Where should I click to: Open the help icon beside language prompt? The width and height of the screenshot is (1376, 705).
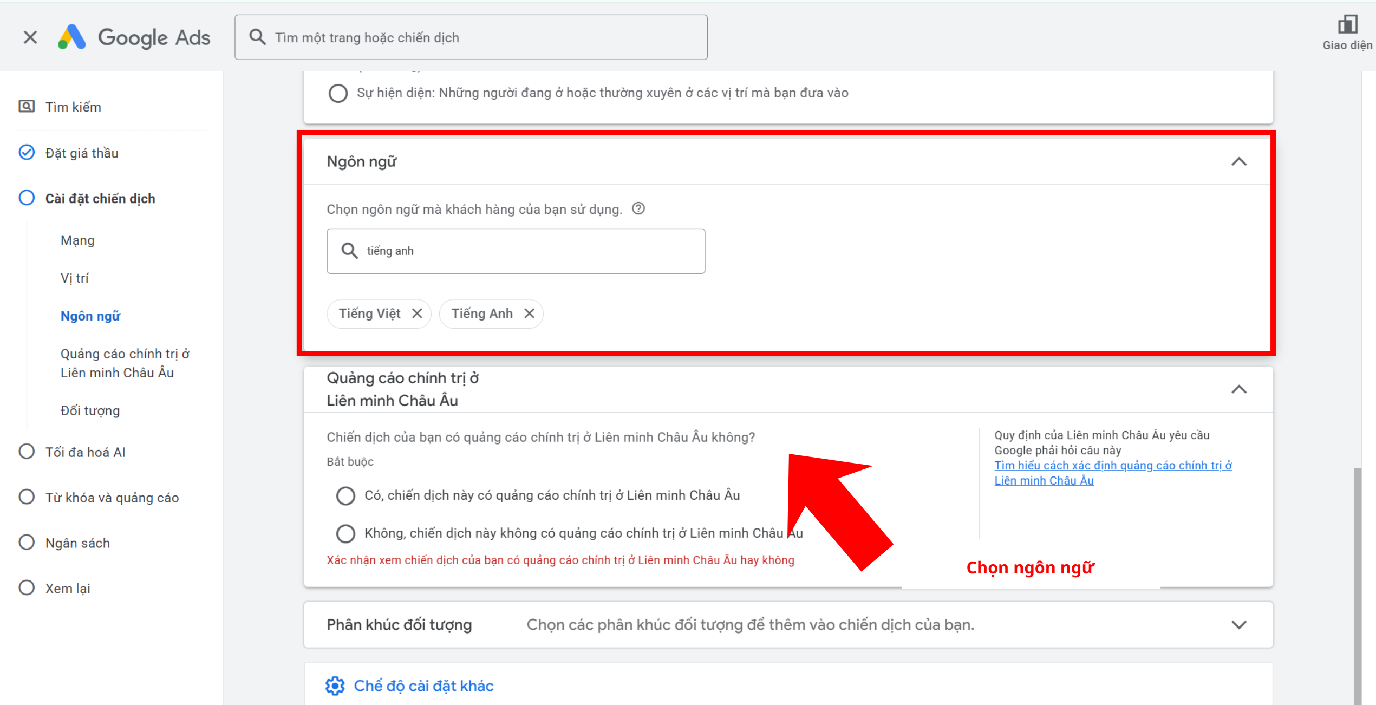click(638, 209)
